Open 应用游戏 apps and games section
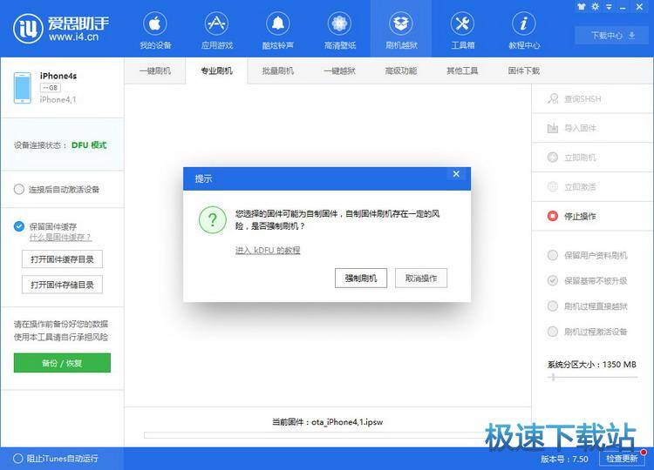Viewport: 654px width, 470px height. point(216,30)
